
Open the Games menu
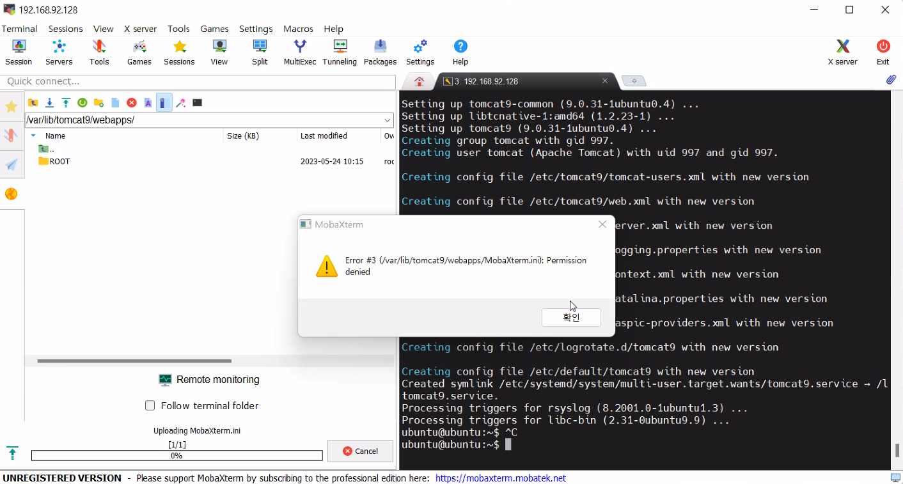(214, 29)
